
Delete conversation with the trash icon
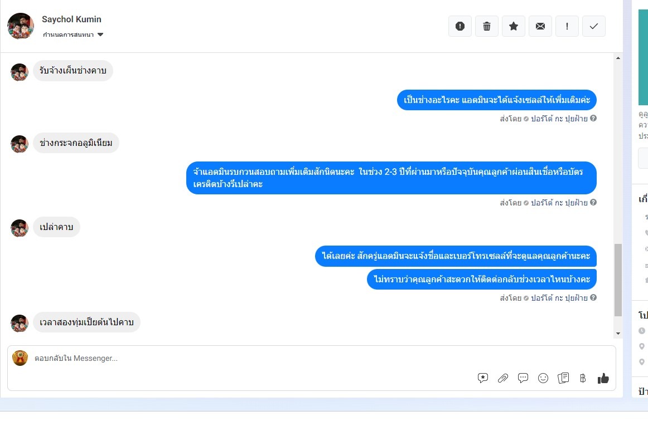[x=487, y=26]
